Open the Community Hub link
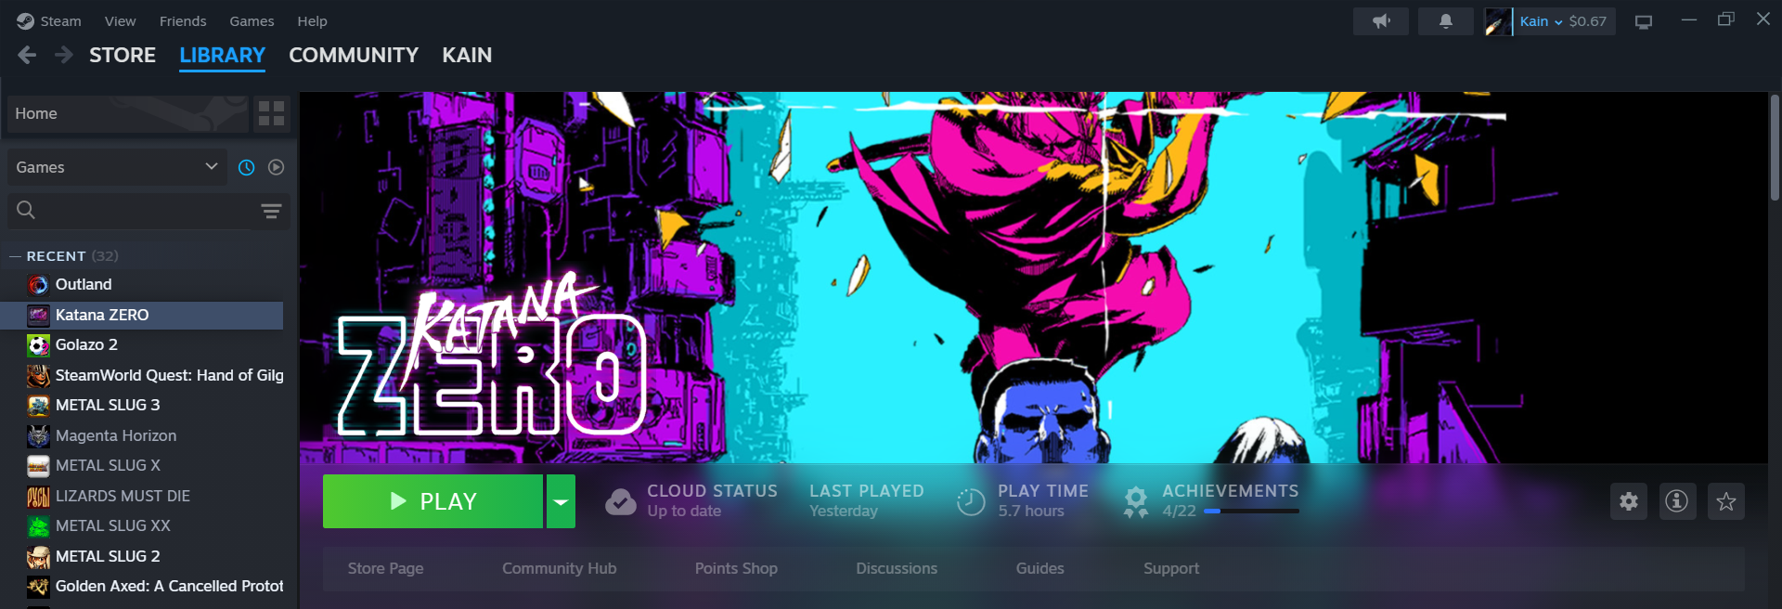 pos(560,568)
